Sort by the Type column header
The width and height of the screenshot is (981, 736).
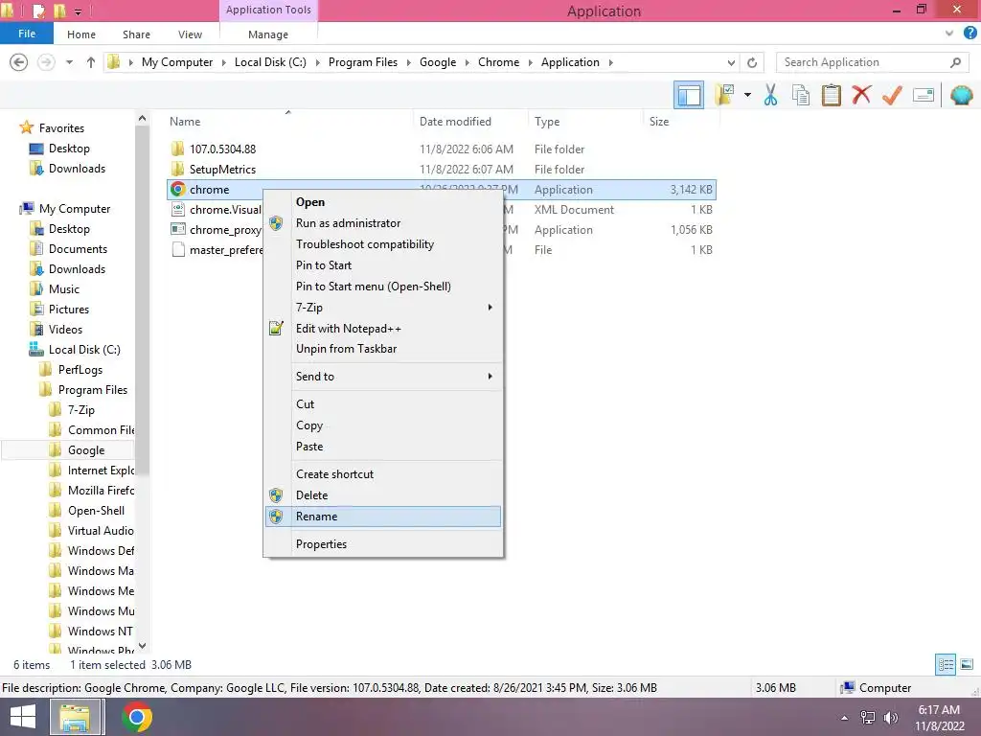click(585, 122)
